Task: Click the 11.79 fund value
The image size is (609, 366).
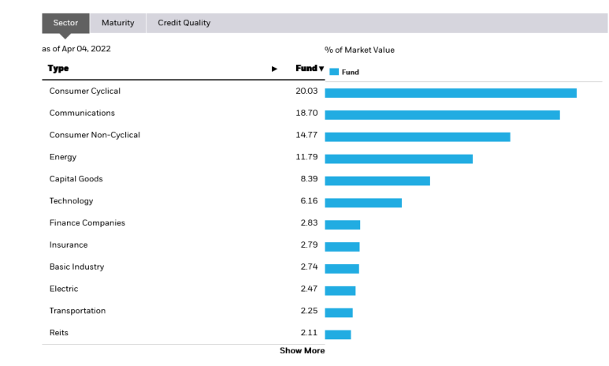Action: 306,157
